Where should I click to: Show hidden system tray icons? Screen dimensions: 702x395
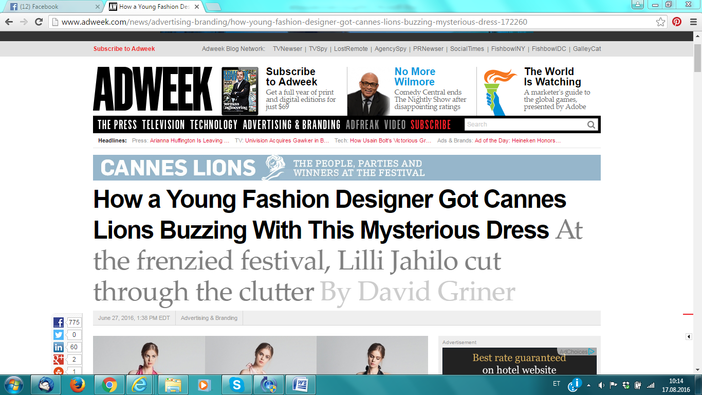(x=588, y=385)
